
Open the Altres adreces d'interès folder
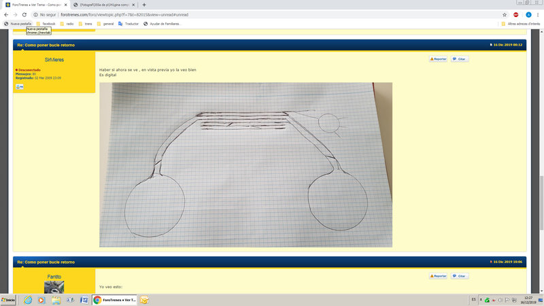tap(520, 24)
